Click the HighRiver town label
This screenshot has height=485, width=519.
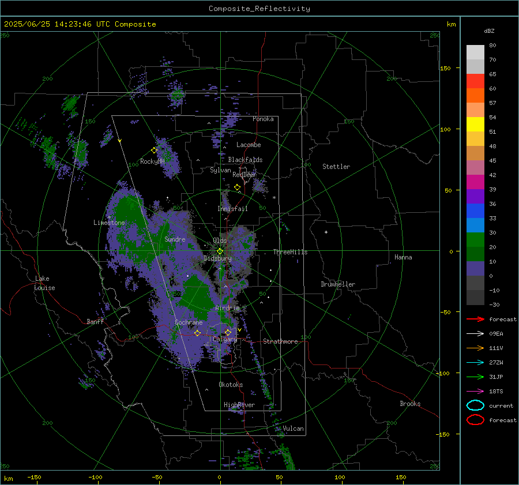click(x=239, y=405)
